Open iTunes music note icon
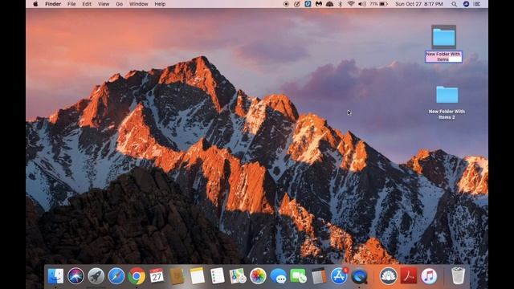Image resolution: width=514 pixels, height=289 pixels. (429, 276)
